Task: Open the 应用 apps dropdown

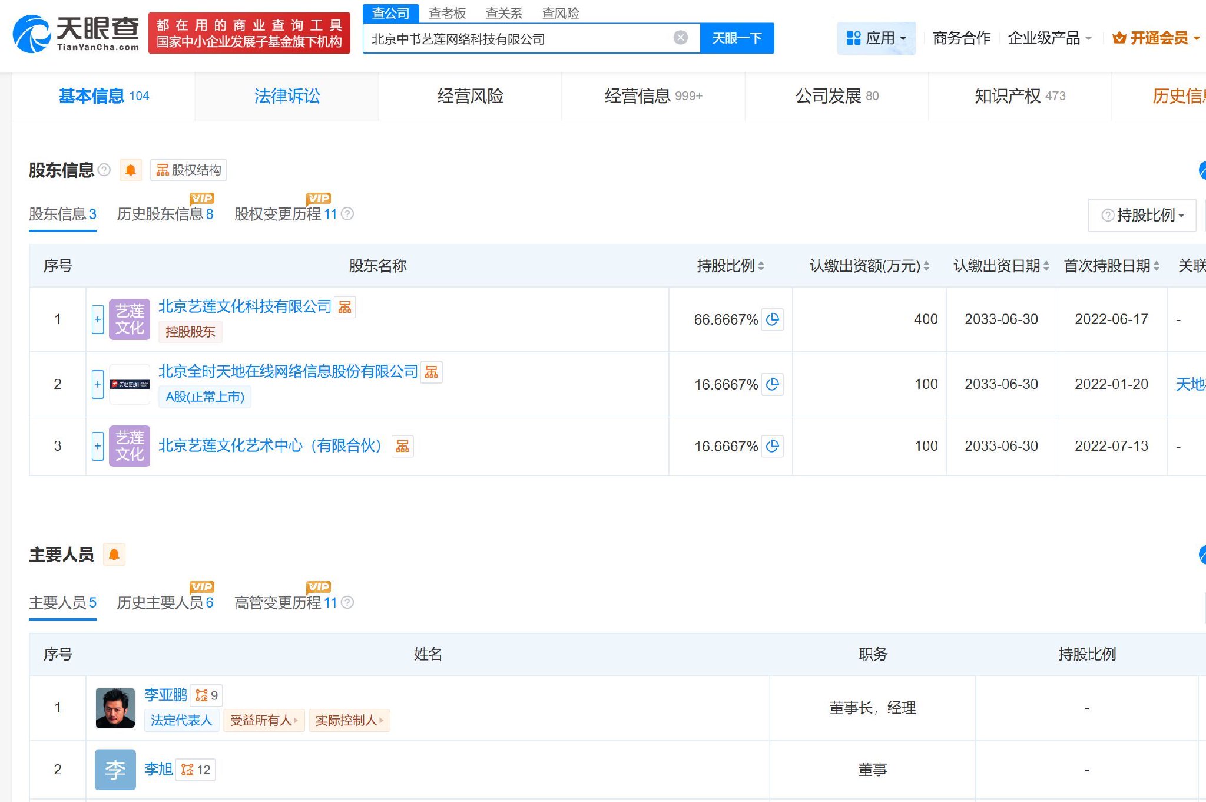Action: coord(876,37)
